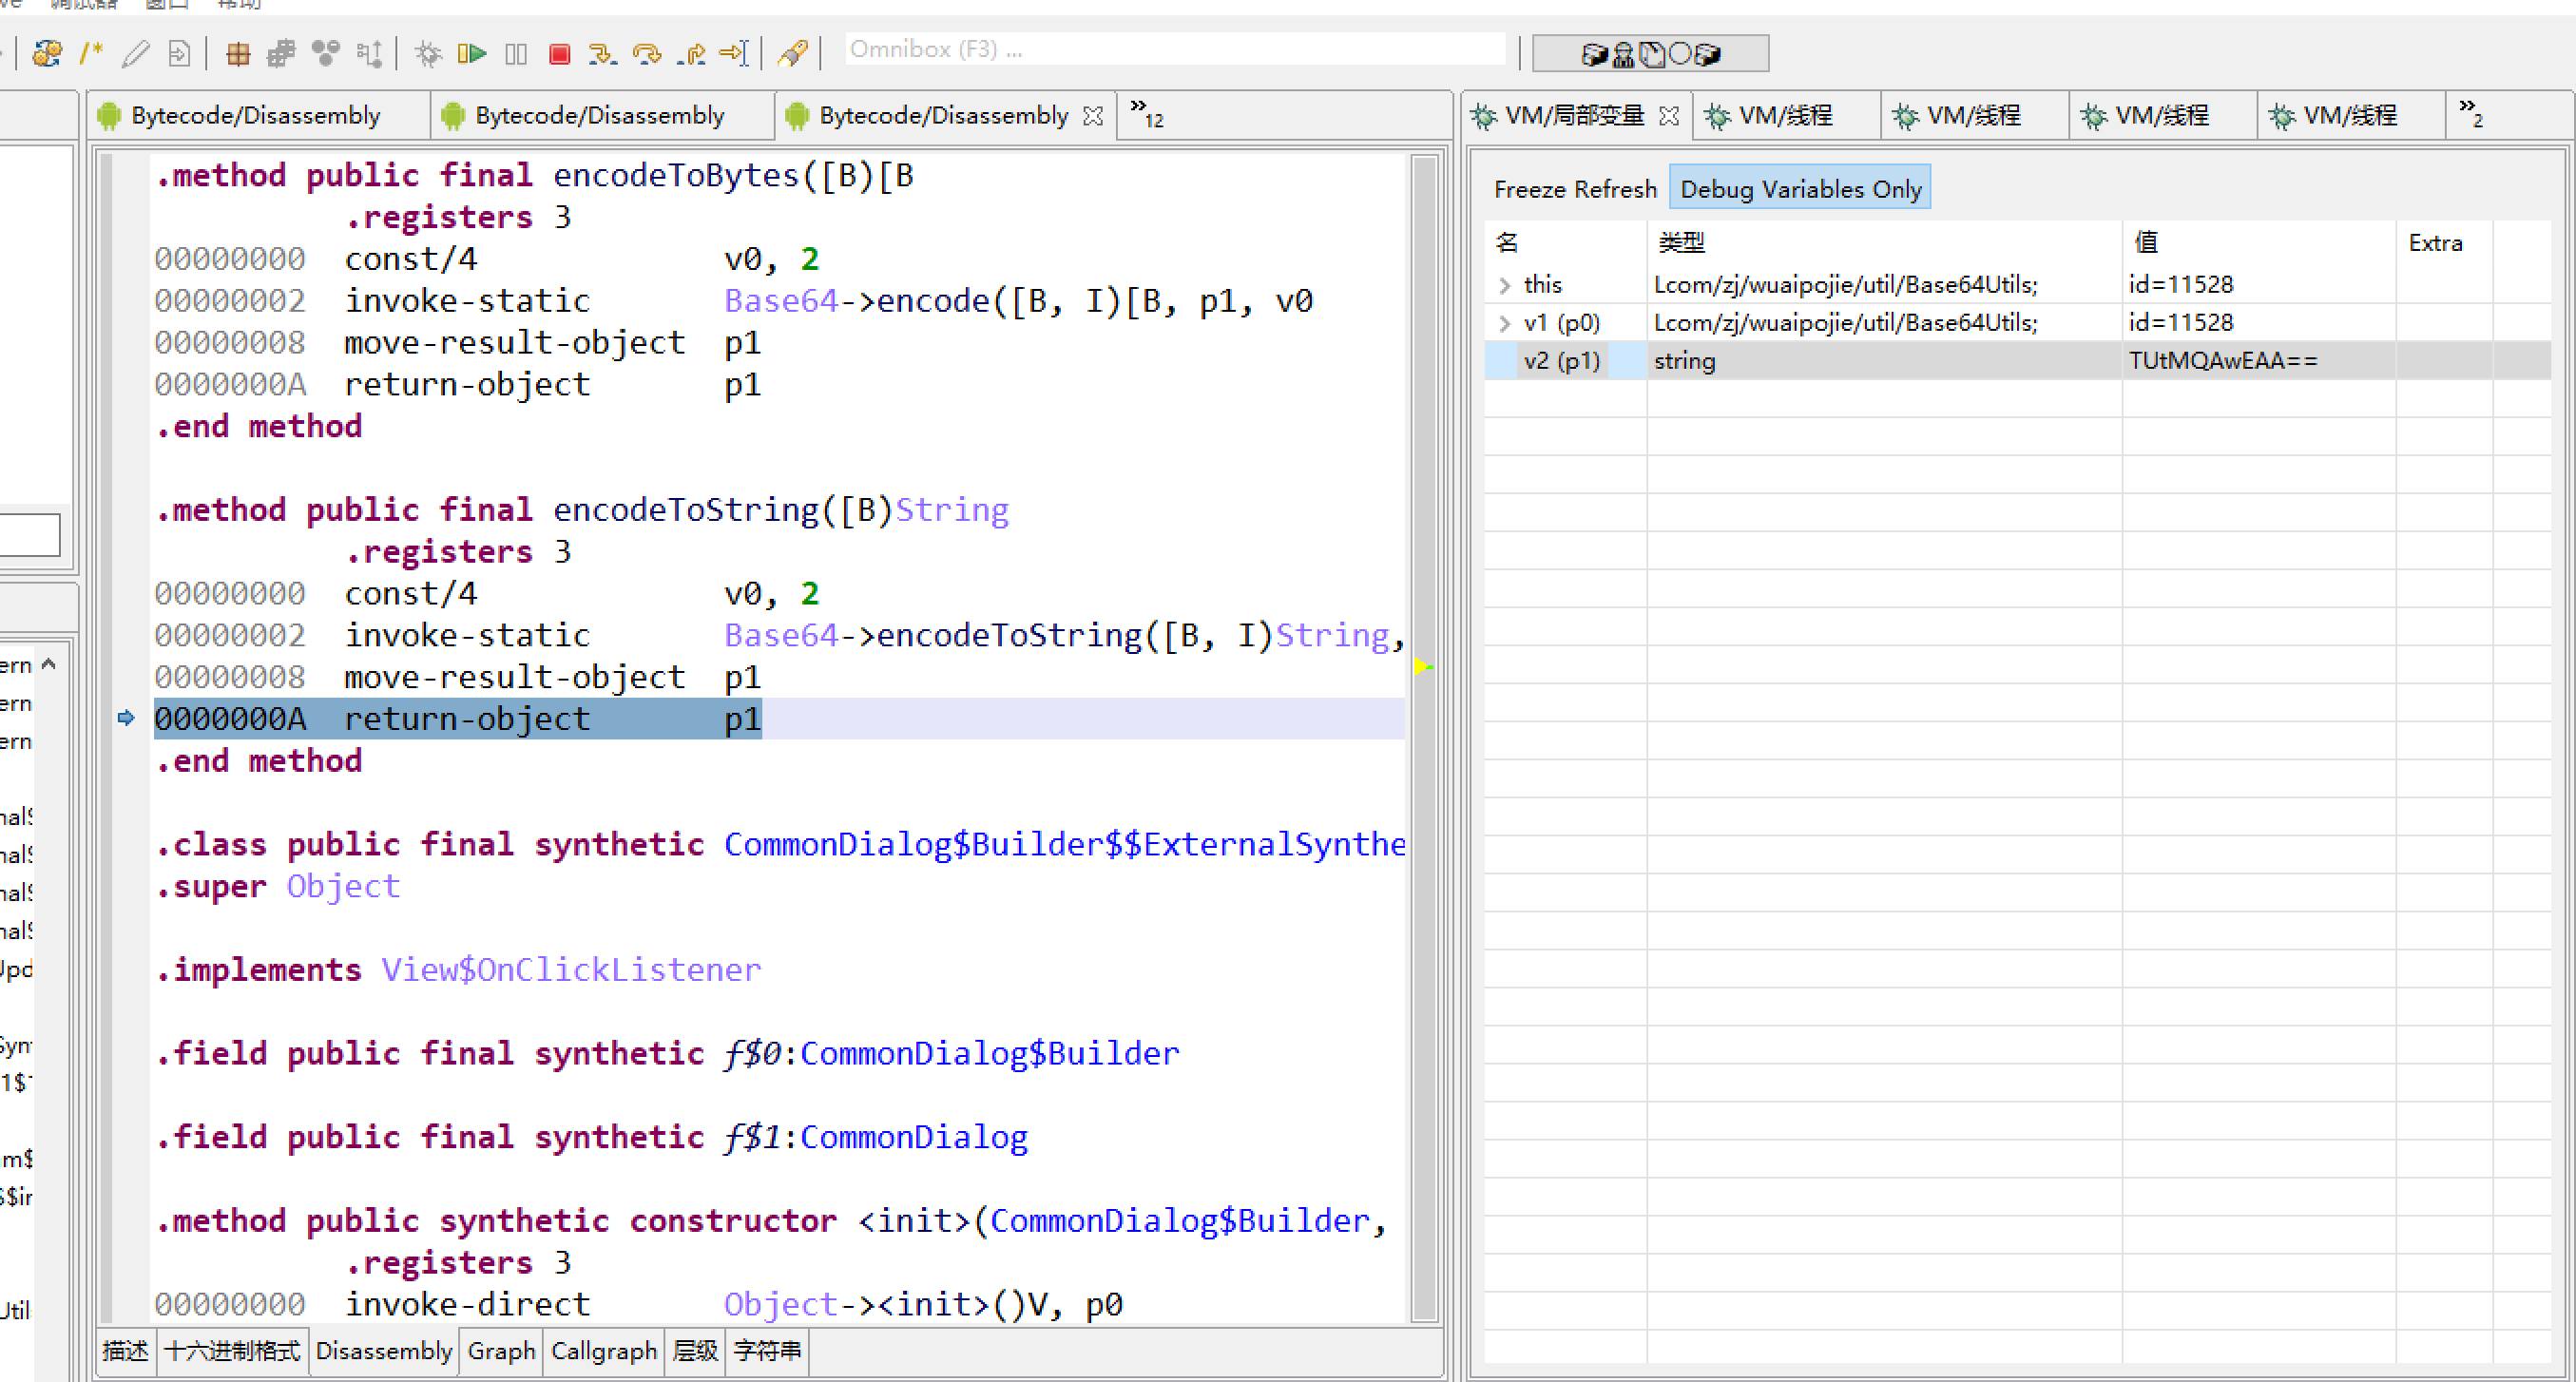Click Object in the .super line
Image resolution: width=2576 pixels, height=1382 pixels.
click(x=343, y=886)
